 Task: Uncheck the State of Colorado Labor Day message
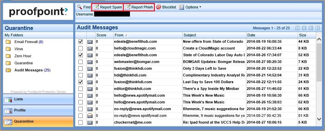[x=80, y=55]
